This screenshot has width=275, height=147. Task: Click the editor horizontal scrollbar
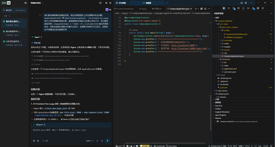pos(165,143)
